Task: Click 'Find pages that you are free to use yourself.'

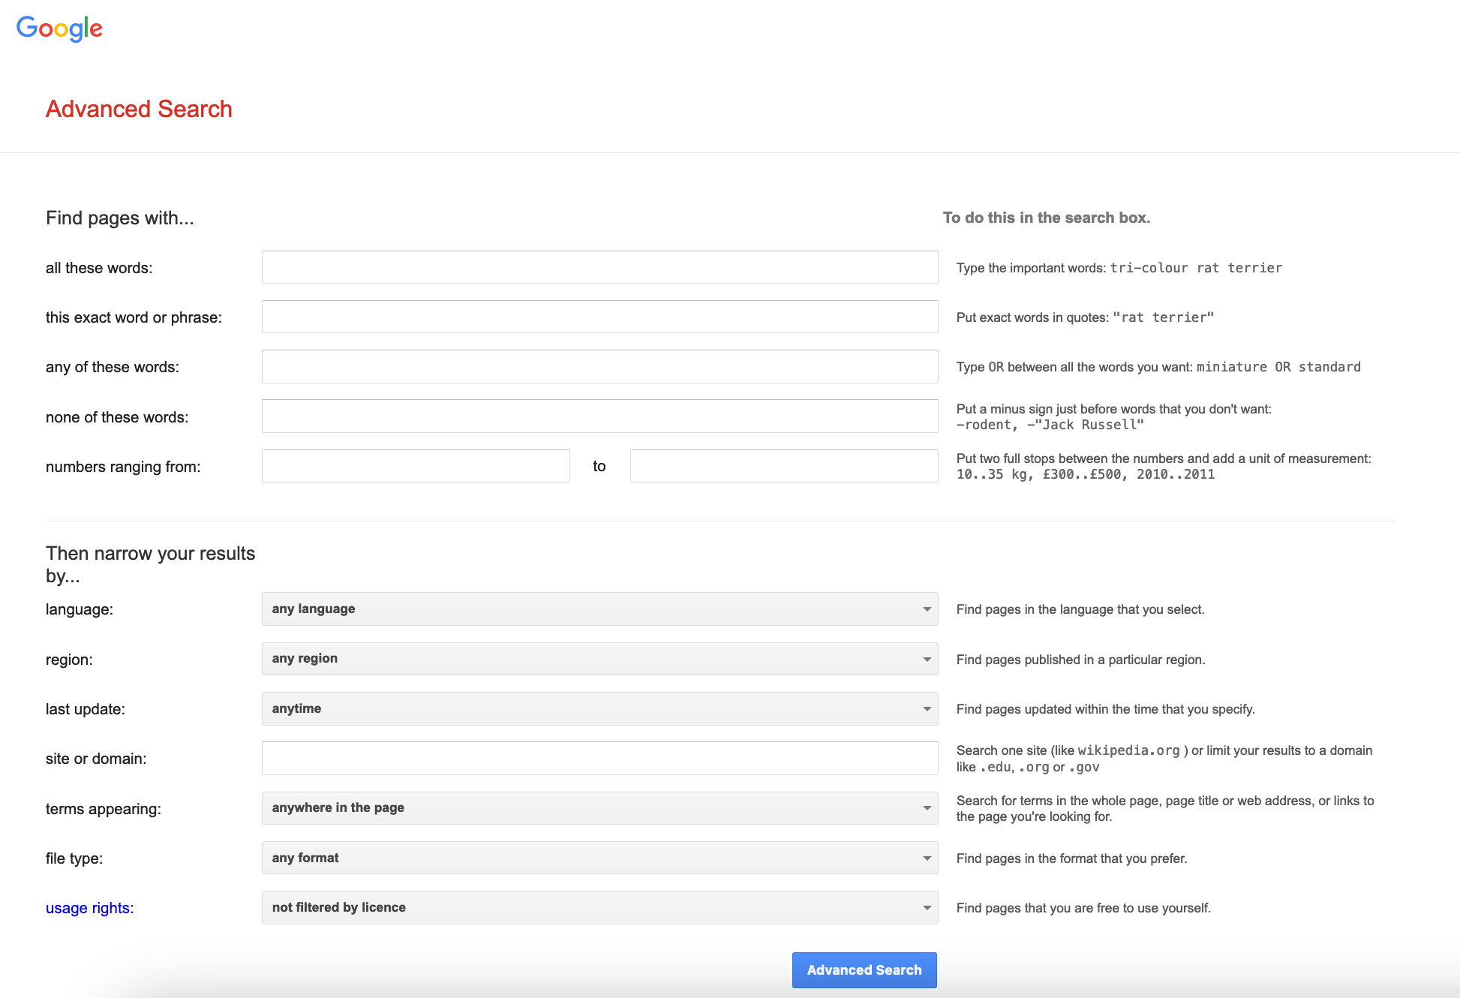Action: click(1083, 908)
